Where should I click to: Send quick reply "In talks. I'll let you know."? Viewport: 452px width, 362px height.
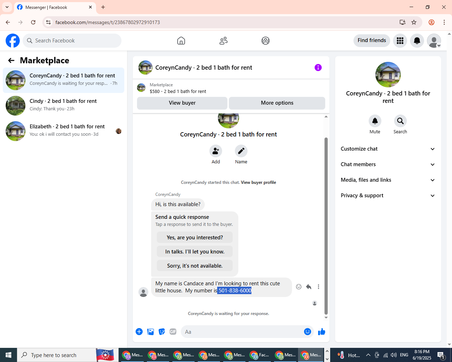pos(195,252)
